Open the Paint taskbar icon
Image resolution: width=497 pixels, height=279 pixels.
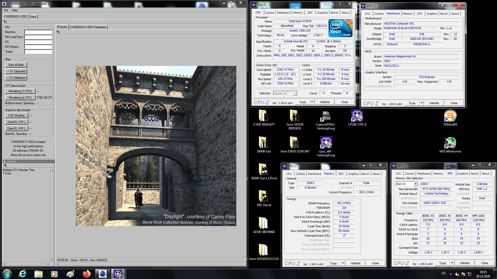pyautogui.click(x=70, y=274)
